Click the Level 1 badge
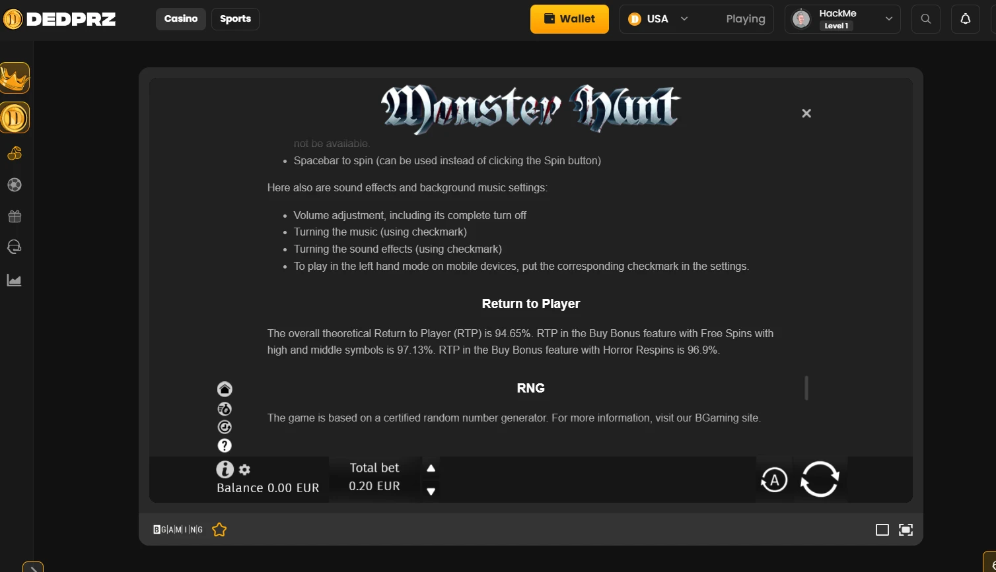This screenshot has width=996, height=572. [837, 26]
